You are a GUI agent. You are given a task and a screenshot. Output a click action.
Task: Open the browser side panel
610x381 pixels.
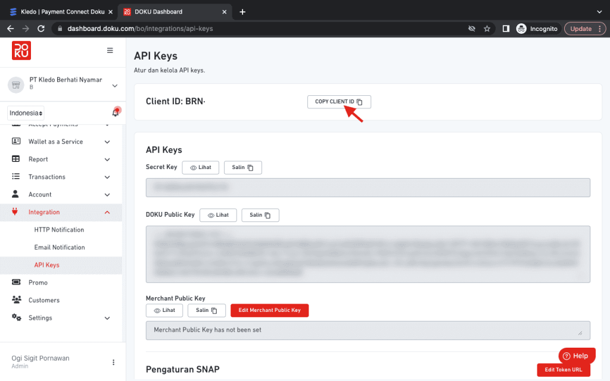[506, 29]
